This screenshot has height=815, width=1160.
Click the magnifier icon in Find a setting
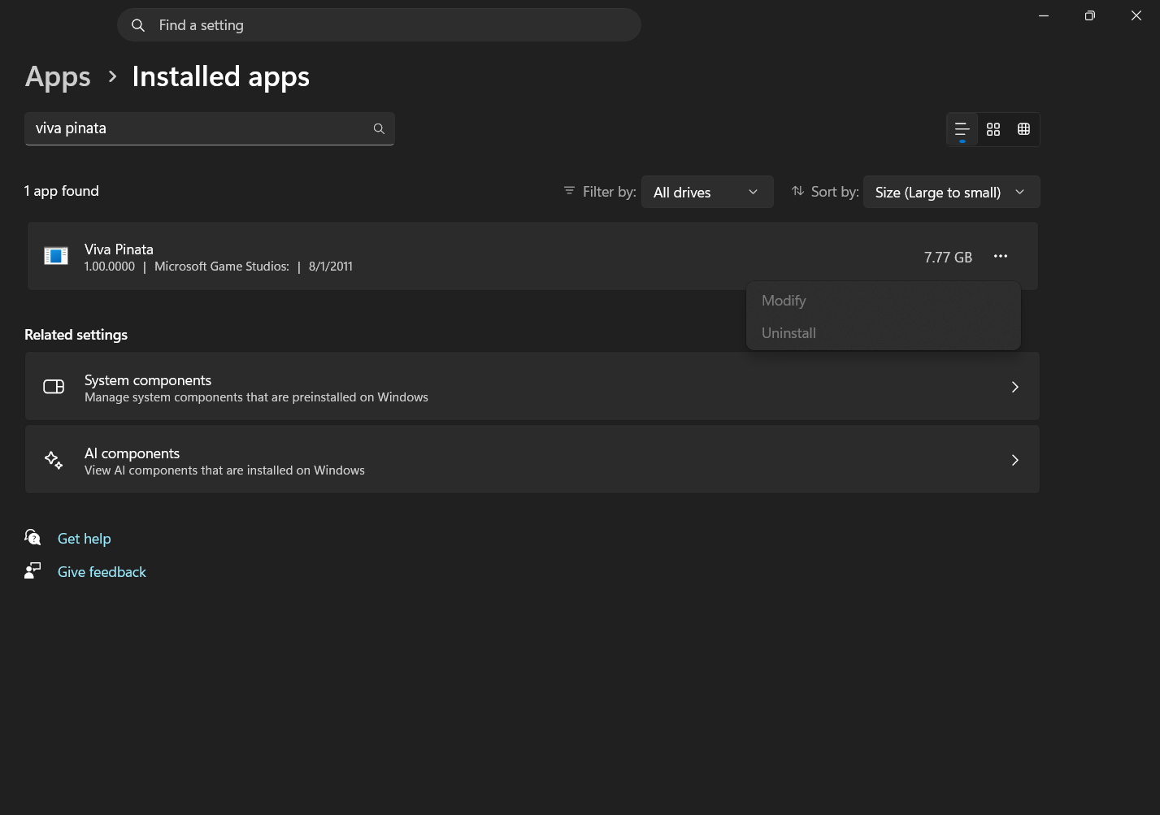[x=138, y=25]
